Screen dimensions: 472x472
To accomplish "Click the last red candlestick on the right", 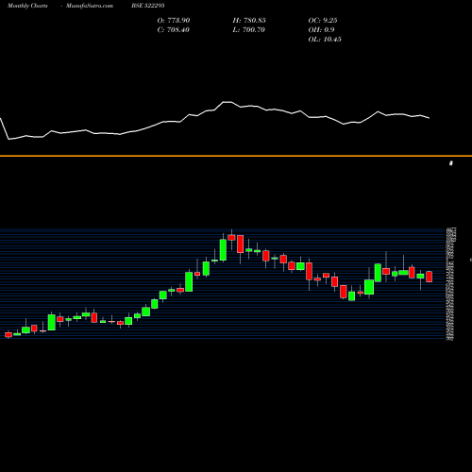I will [430, 277].
